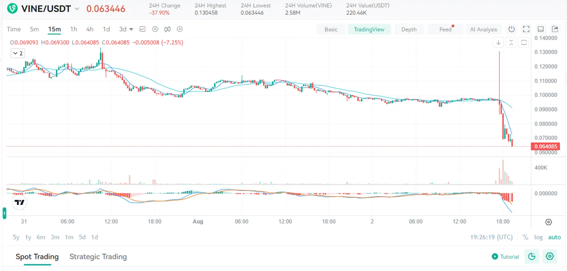Toggle the bottom panel layout icon
Screen dimensions: 567x271
[541, 29]
